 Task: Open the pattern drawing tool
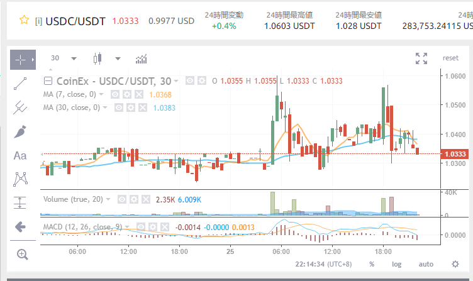click(x=21, y=179)
